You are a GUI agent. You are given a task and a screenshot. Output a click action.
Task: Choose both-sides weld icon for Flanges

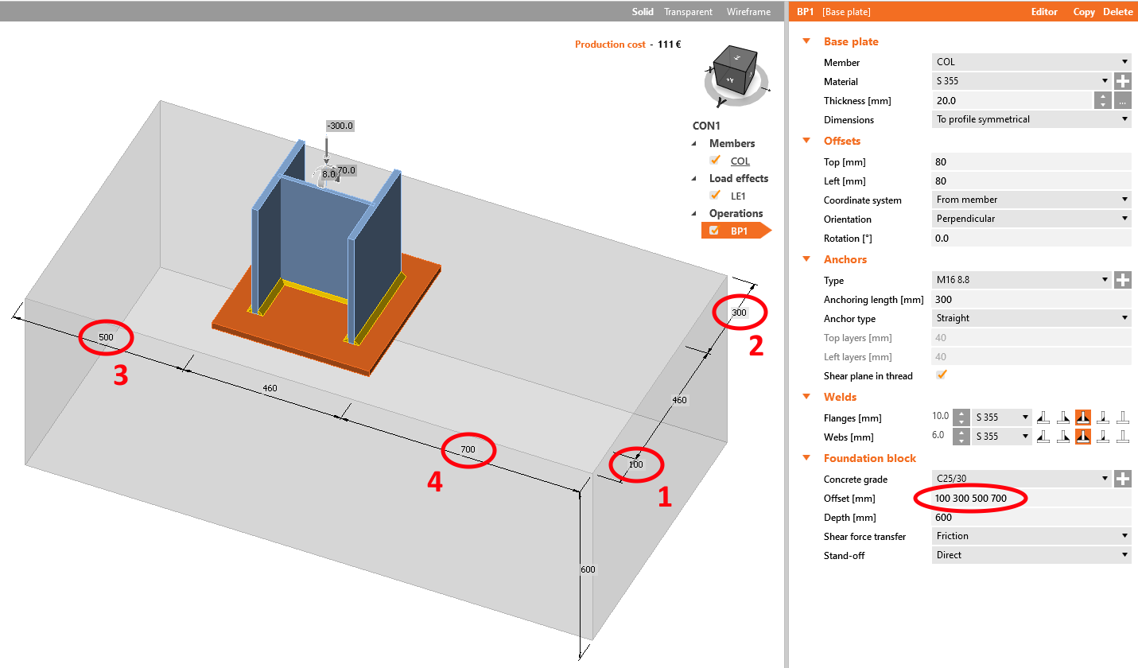(1083, 416)
